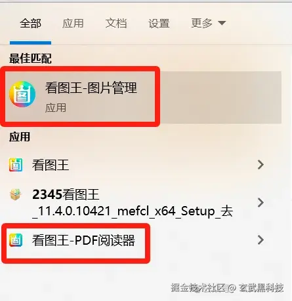Click the 更多 tab label
This screenshot has height=301, width=292.
201,23
